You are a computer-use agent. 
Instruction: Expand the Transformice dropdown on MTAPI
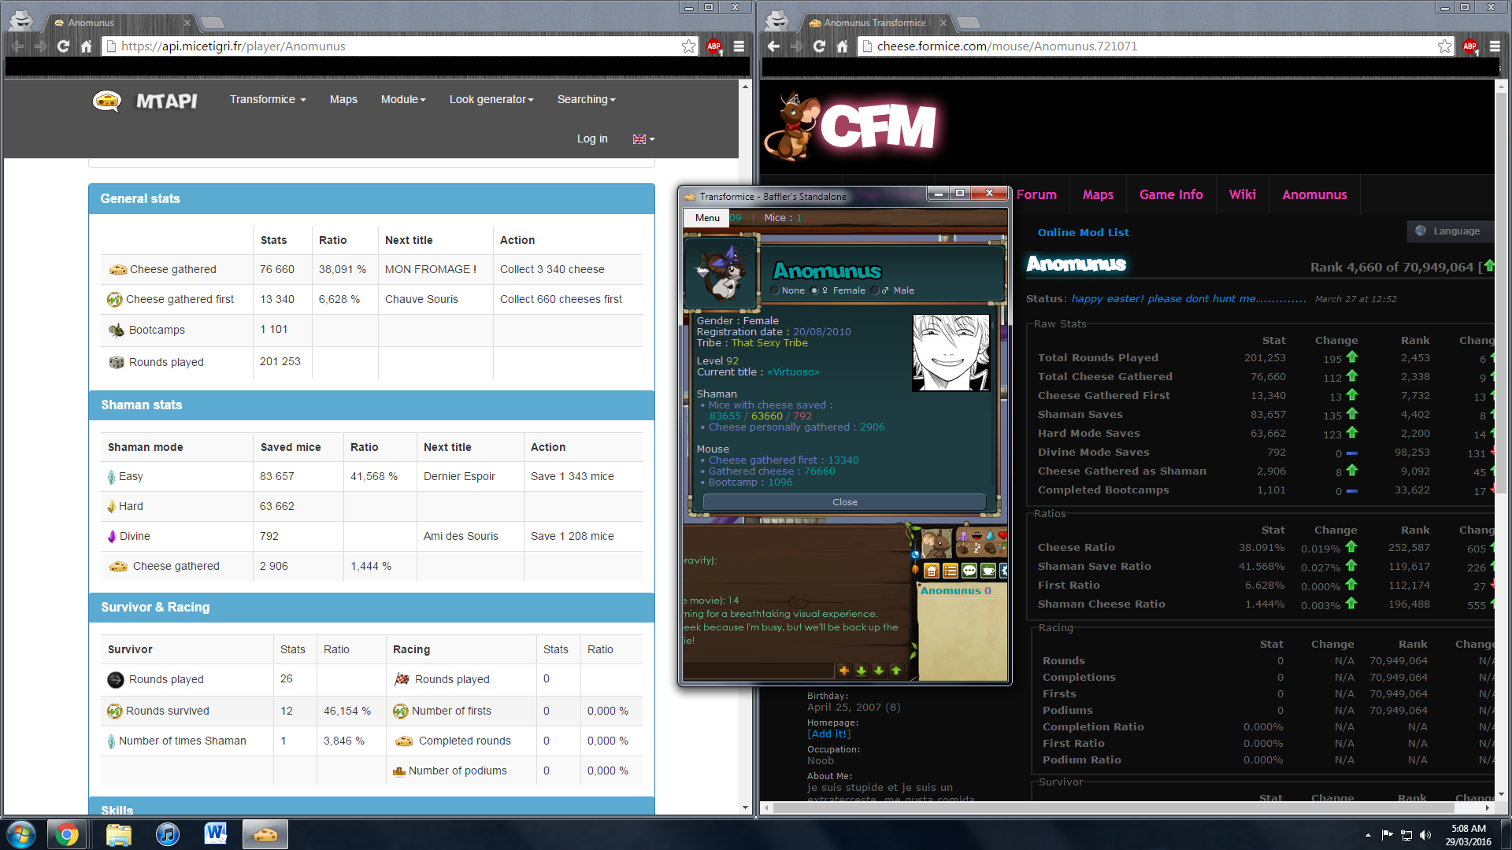[x=268, y=99]
